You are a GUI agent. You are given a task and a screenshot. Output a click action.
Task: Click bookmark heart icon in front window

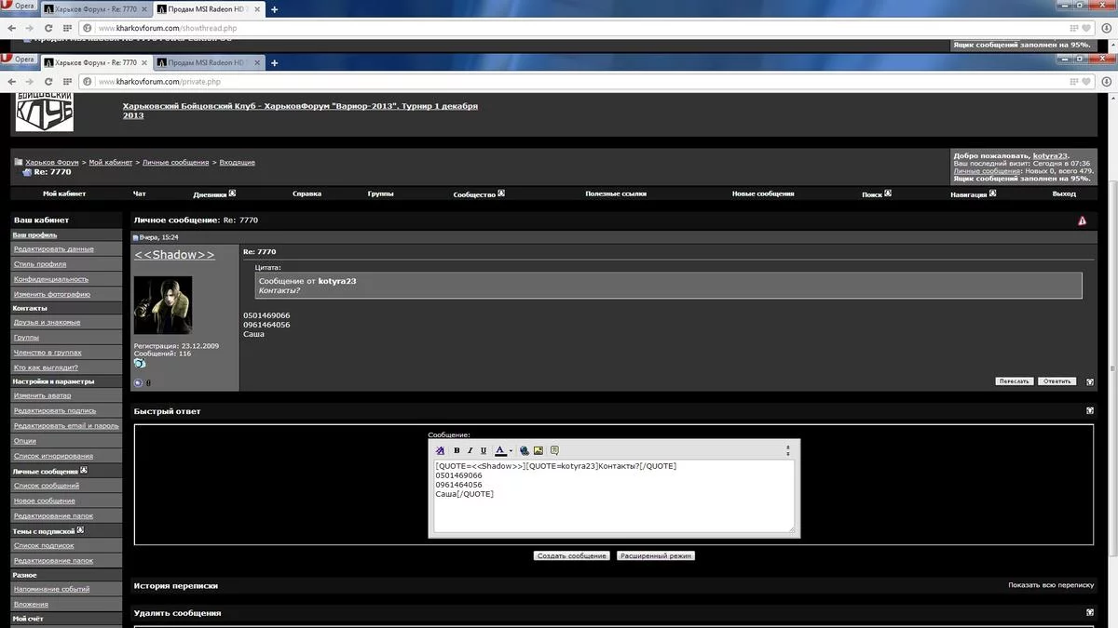point(1086,81)
